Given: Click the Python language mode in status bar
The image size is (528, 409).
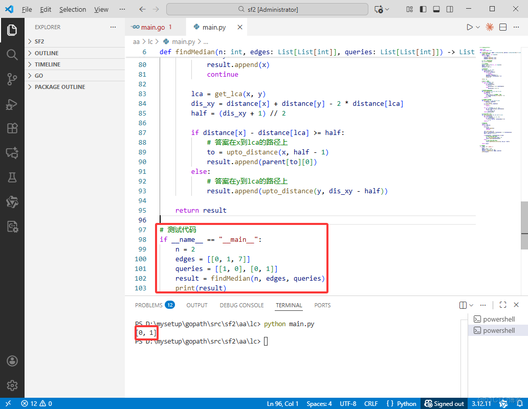Looking at the screenshot, I should (x=406, y=403).
